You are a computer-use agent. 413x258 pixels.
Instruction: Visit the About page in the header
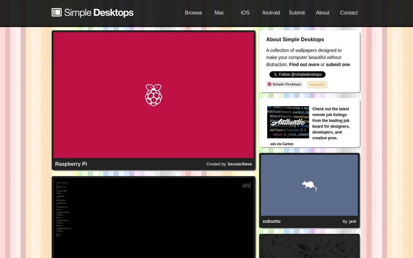(x=323, y=13)
